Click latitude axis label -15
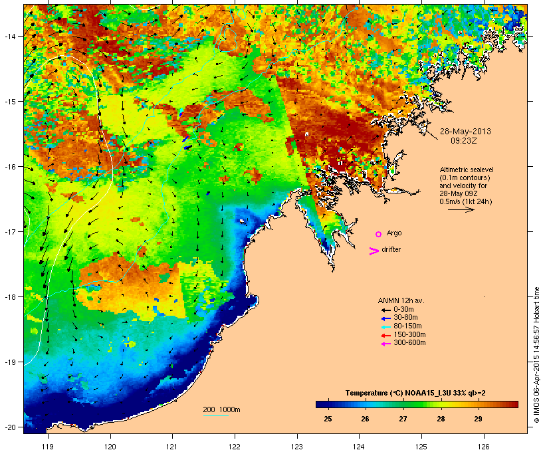The image size is (545, 452). (x=9, y=102)
